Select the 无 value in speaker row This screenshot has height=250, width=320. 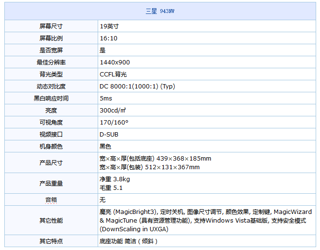(102, 200)
